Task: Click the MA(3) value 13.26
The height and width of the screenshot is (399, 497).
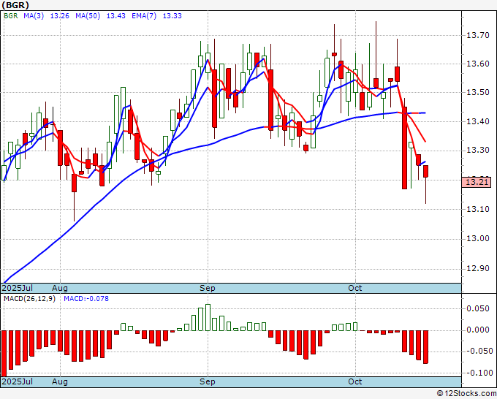Action: [x=60, y=16]
